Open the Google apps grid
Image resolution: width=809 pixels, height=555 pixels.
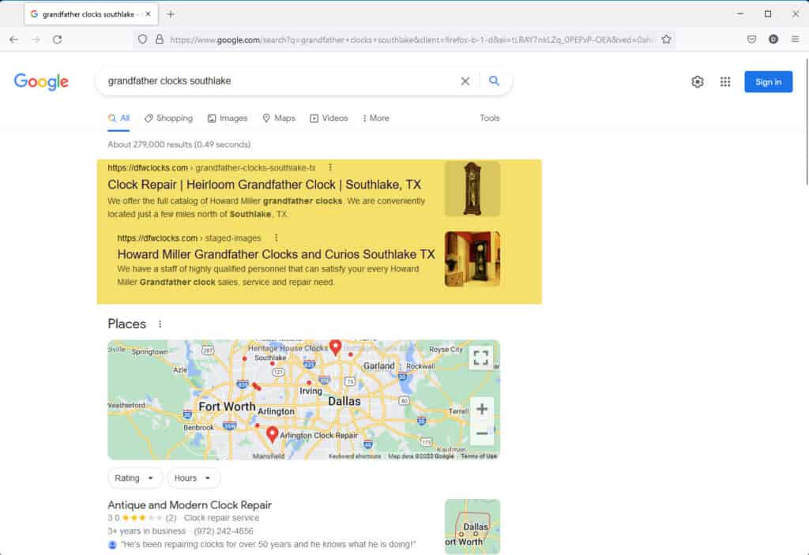[725, 81]
